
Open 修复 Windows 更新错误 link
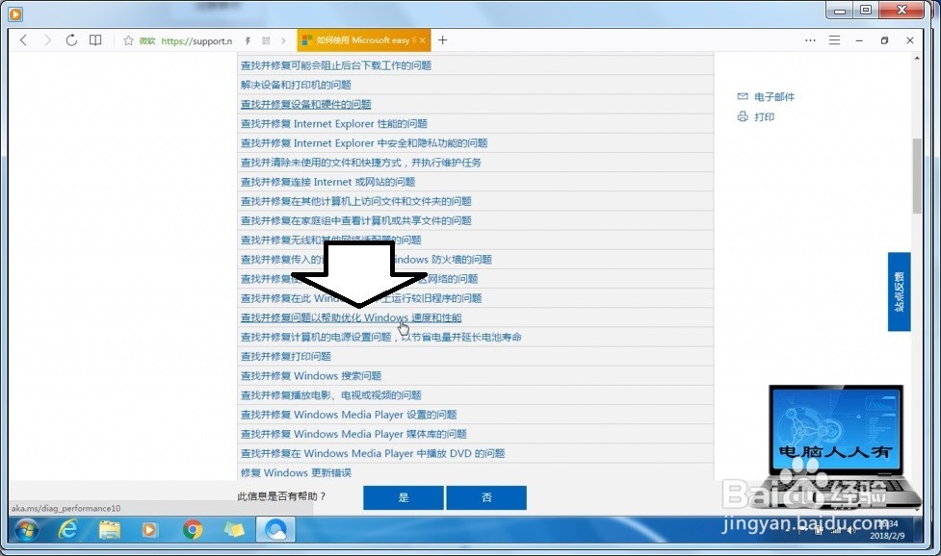click(296, 472)
